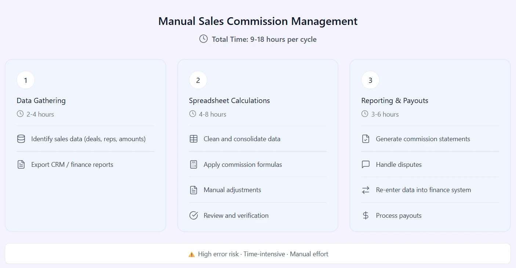
Task: Click the dollar sign icon for Process payouts
Action: pyautogui.click(x=366, y=216)
